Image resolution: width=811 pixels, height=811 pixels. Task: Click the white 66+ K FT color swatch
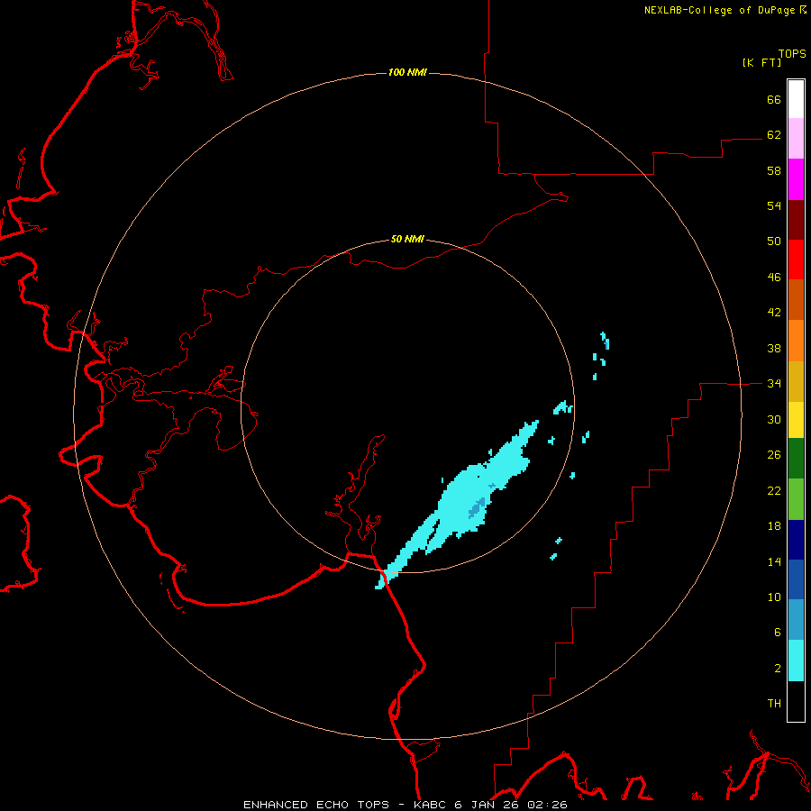pos(796,99)
